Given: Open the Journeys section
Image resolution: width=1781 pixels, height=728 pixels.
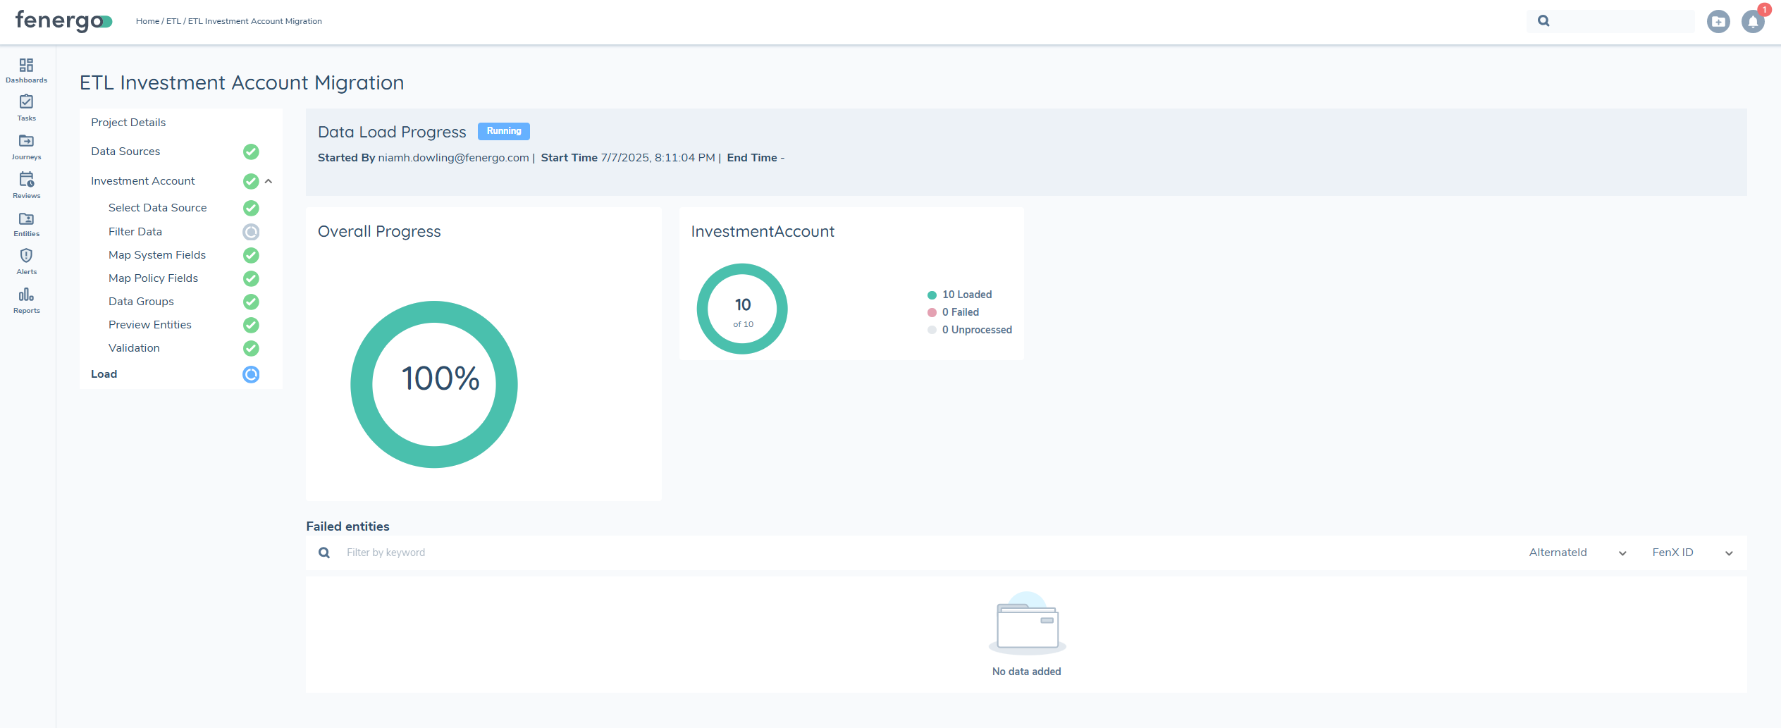Looking at the screenshot, I should (26, 146).
